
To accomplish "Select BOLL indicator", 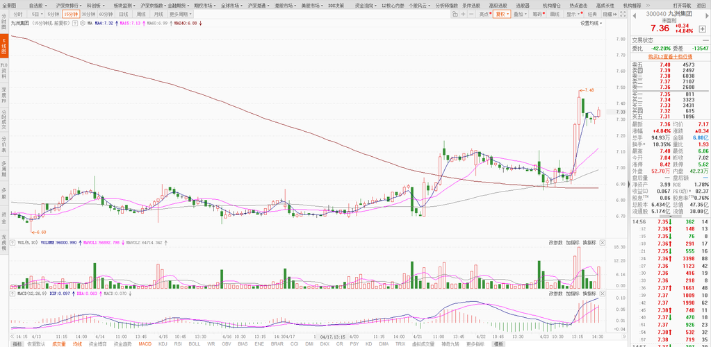I will tap(195, 344).
